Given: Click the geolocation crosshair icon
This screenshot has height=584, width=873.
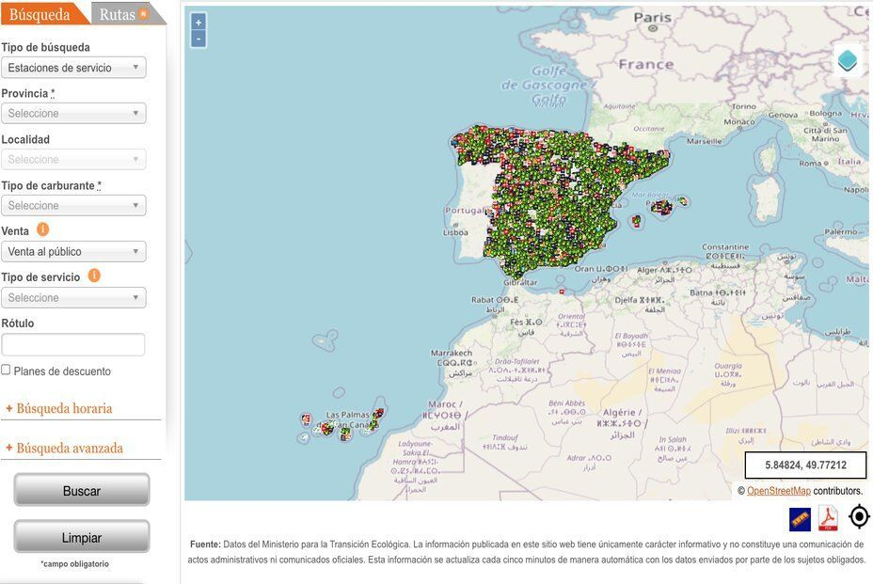Looking at the screenshot, I should [x=859, y=517].
